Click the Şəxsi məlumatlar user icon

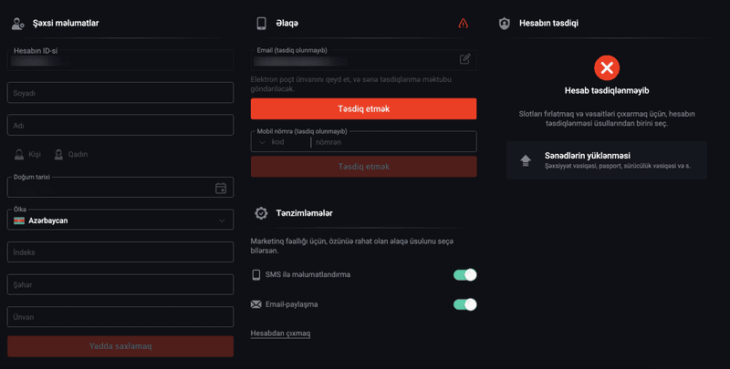[x=17, y=23]
